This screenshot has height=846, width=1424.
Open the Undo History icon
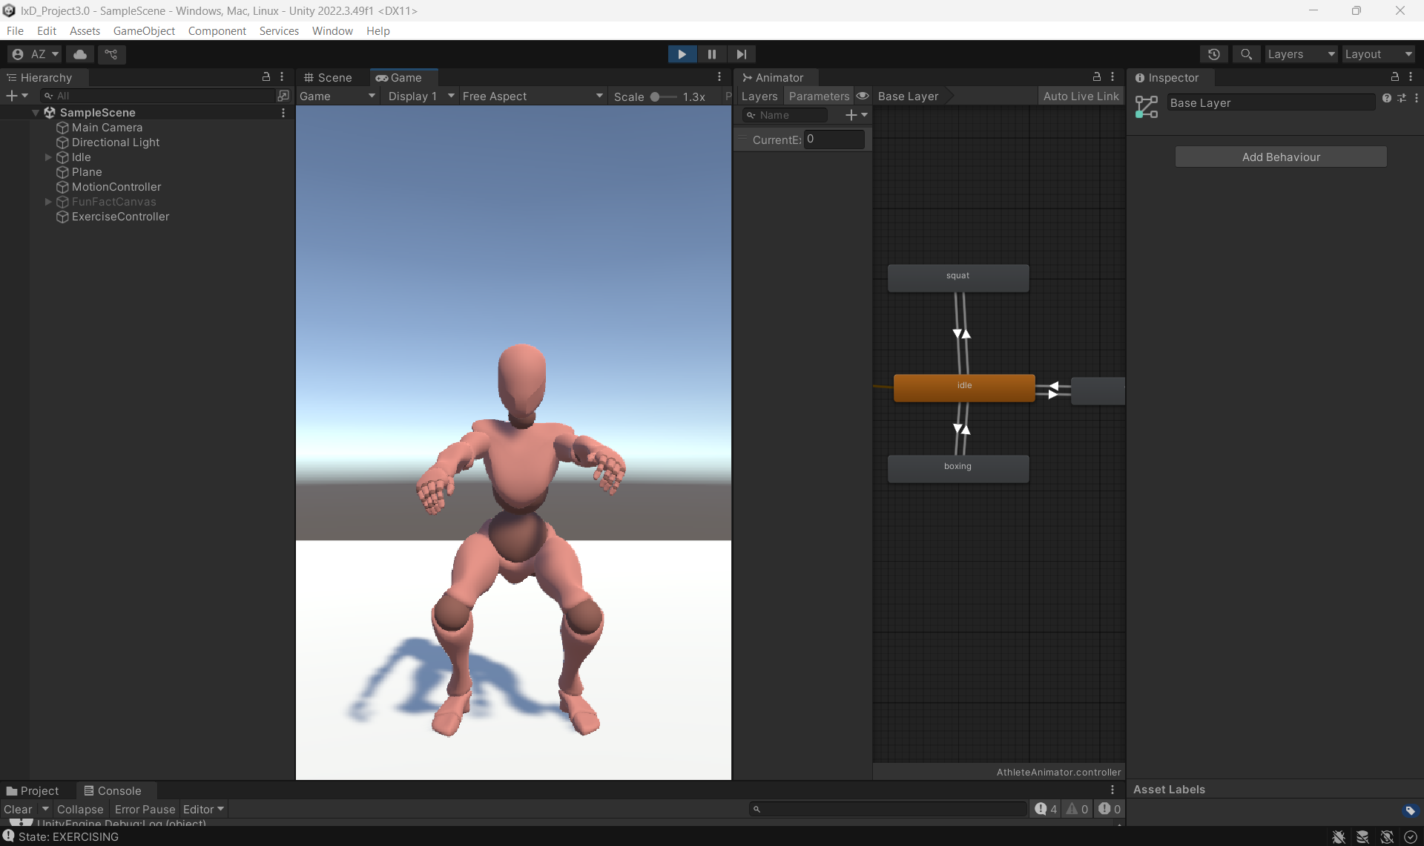tap(1214, 54)
